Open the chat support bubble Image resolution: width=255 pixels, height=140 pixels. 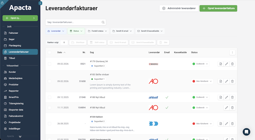(246, 132)
